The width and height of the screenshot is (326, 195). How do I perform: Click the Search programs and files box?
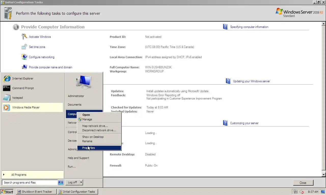point(30,182)
